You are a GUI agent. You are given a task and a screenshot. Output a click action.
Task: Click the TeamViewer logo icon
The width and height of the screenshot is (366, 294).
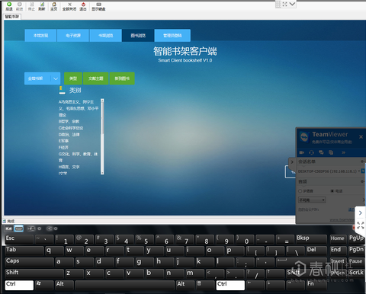click(x=304, y=137)
